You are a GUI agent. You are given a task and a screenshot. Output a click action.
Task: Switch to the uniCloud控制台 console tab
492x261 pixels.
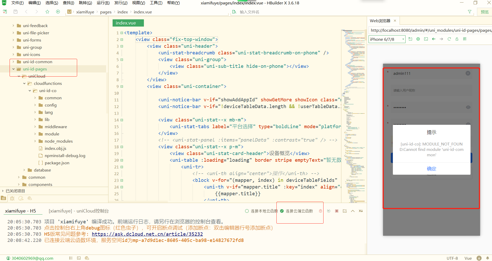[79, 211]
